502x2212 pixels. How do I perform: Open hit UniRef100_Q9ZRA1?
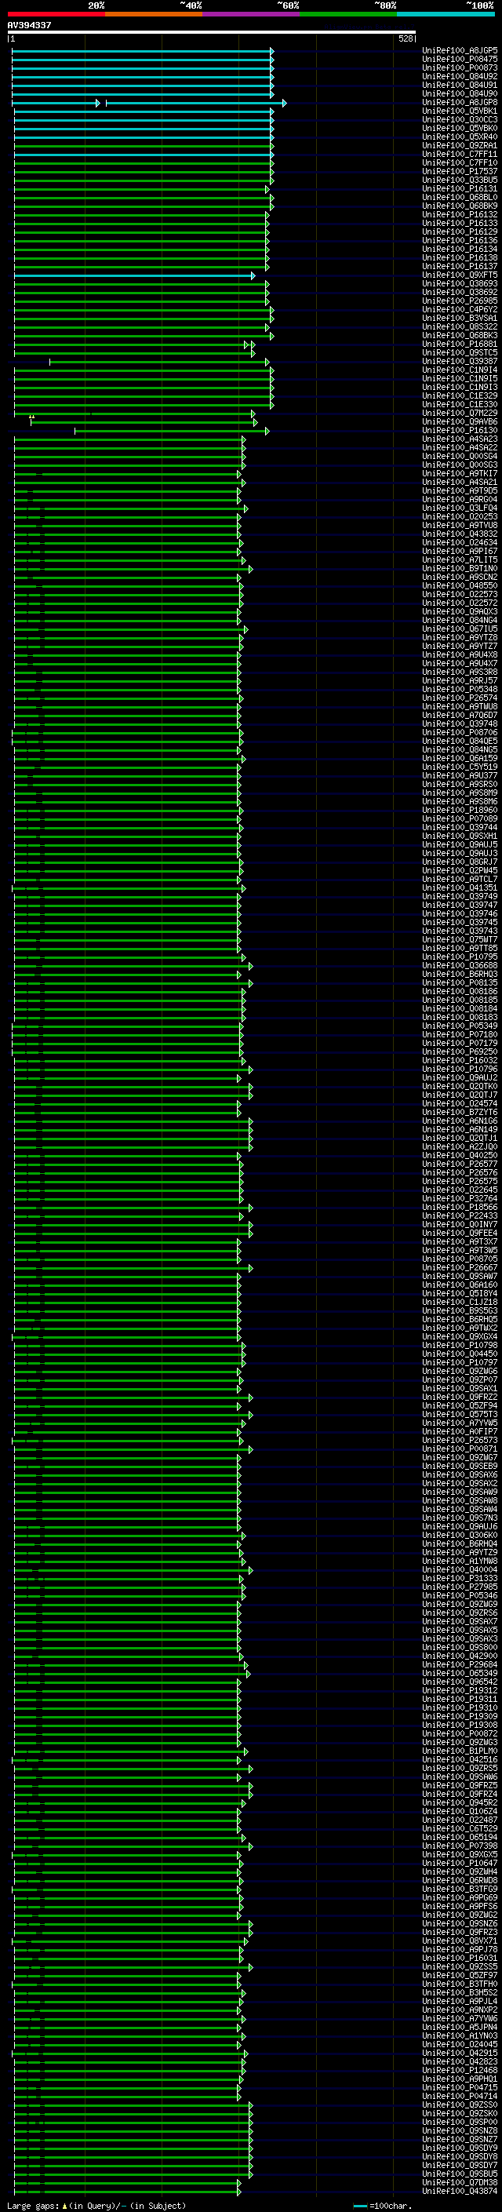click(x=459, y=145)
